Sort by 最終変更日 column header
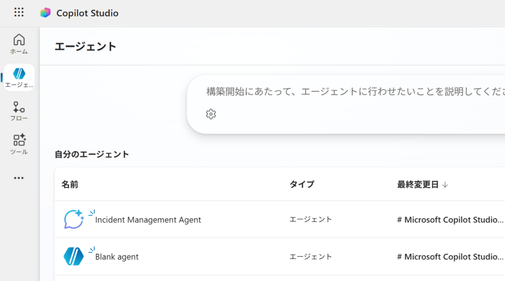505x281 pixels. pos(418,184)
